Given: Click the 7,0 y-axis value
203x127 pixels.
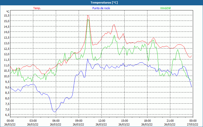Looking at the screenshot, I should click(7, 109).
